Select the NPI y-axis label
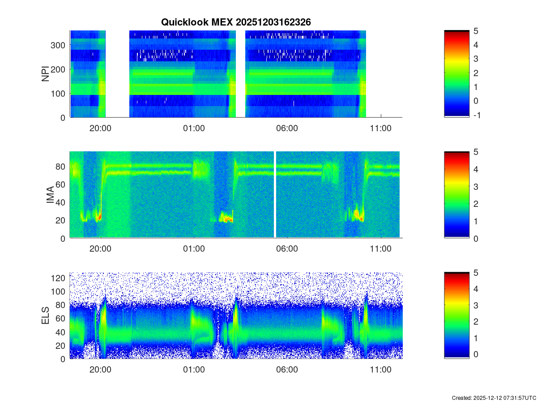The width and height of the screenshot is (537, 403). (x=46, y=74)
